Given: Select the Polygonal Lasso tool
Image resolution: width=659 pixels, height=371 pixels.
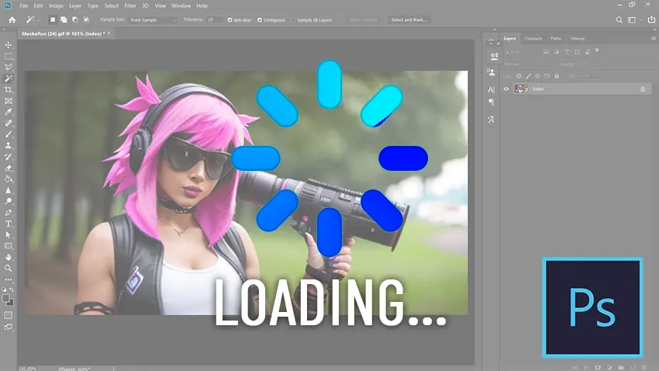Looking at the screenshot, I should pyautogui.click(x=9, y=68).
